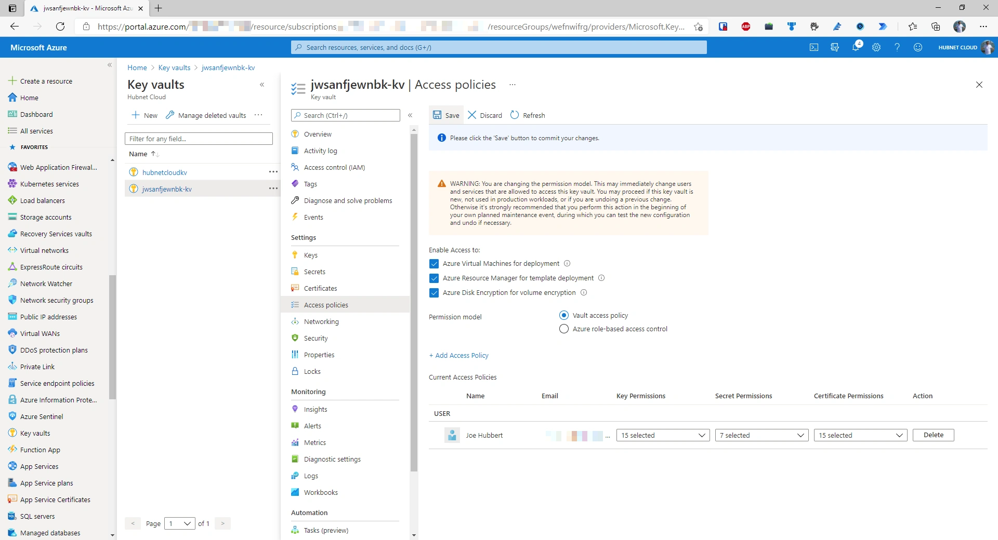Click the Manage deleted vaults wrench icon

click(170, 115)
